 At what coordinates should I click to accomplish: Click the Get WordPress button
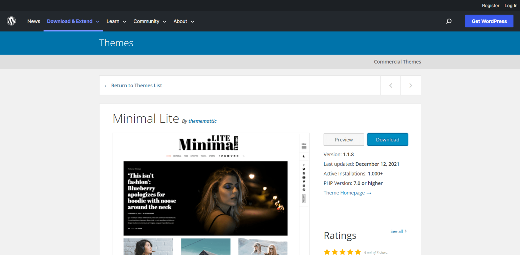tap(489, 21)
